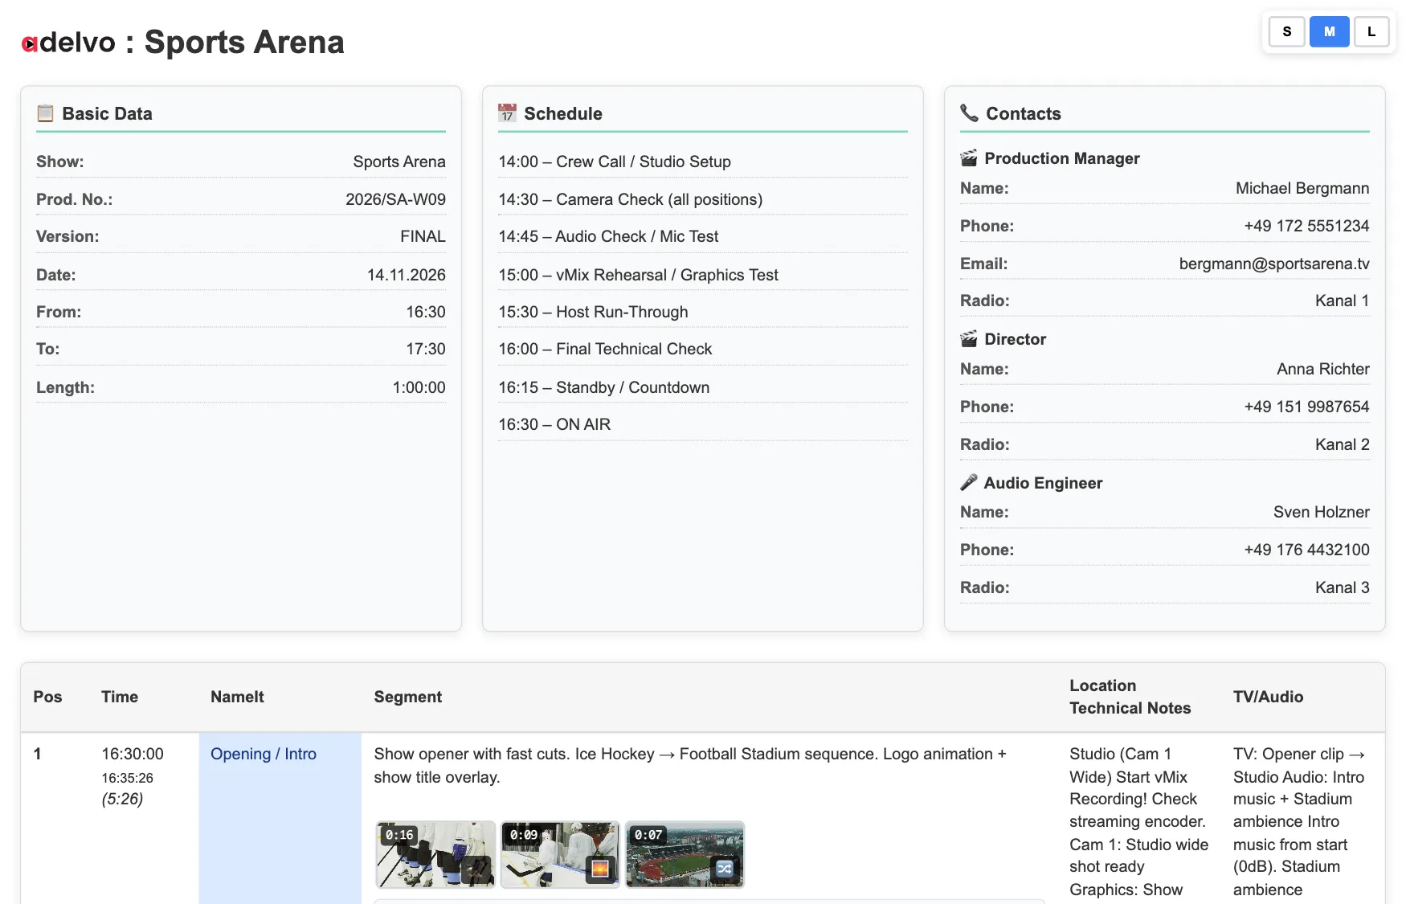1406x904 pixels.
Task: Click the TV/Audio column header
Action: click(1268, 697)
